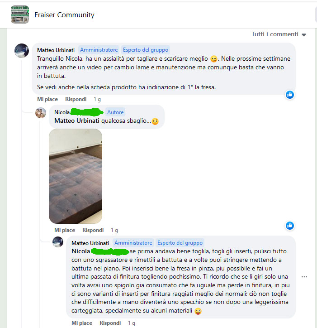This screenshot has height=328, width=317.
Task: Click Matteo Urbinati's avatar on the last reply
Action: point(58,242)
